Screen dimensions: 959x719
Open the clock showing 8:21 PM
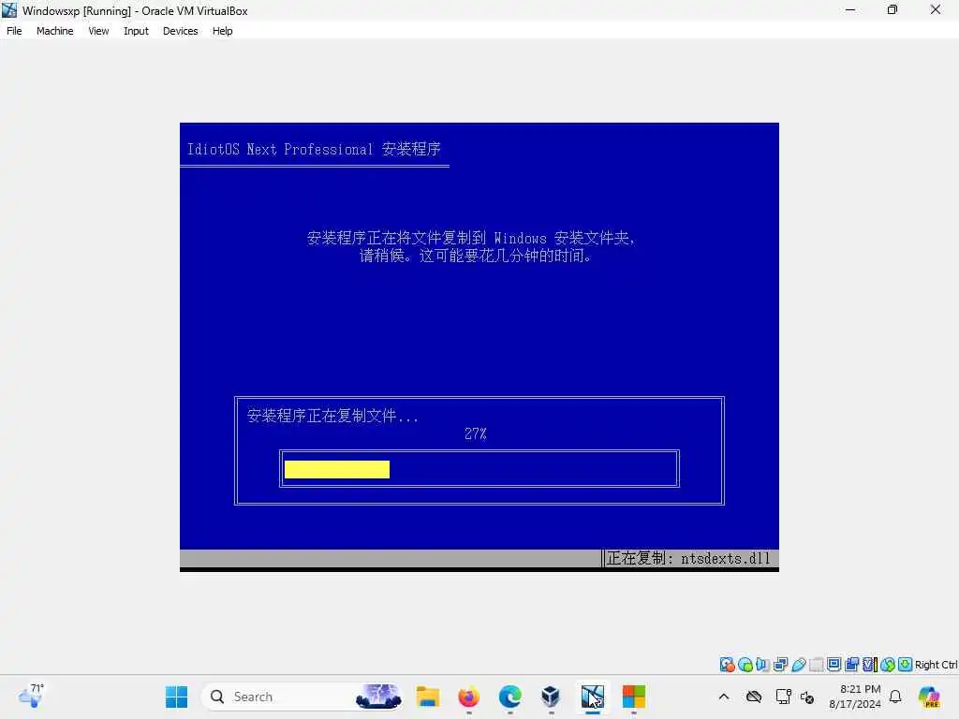(855, 697)
